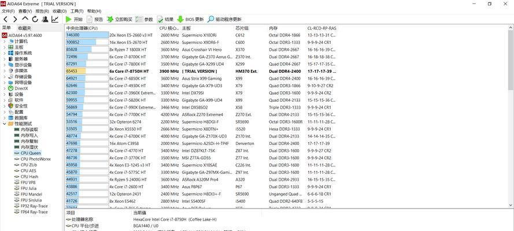Expand the 显示设备 tree node
The image size is (514, 231).
coord(4,65)
